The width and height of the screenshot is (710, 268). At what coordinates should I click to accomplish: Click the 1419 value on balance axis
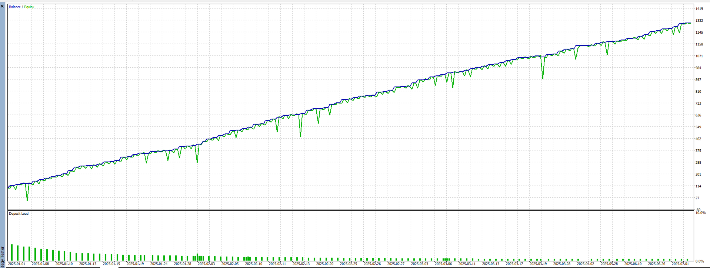tap(699, 9)
